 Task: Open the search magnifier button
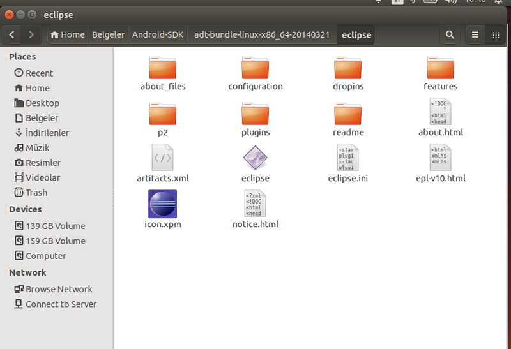(x=450, y=34)
